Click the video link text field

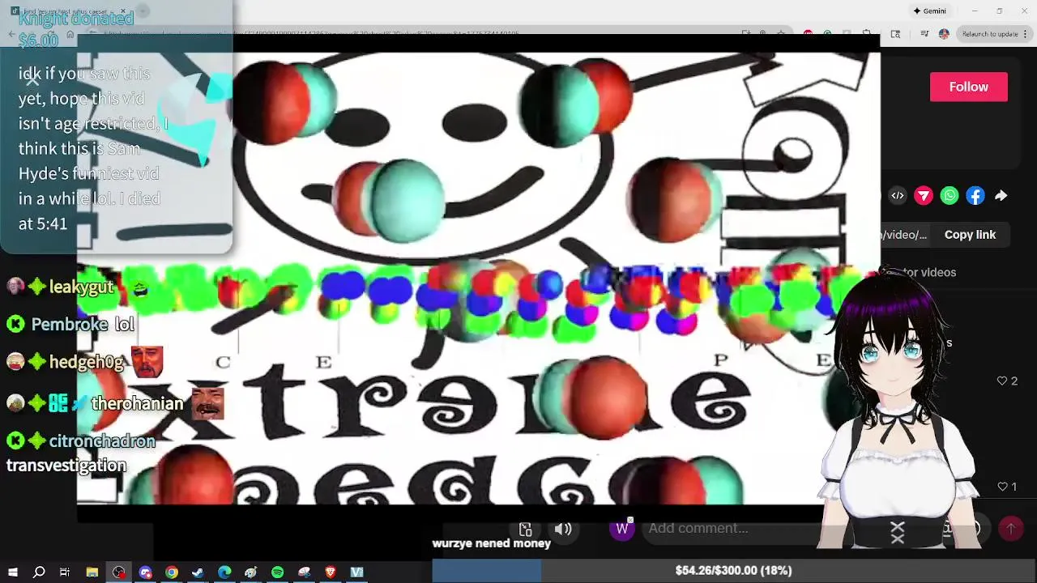tap(905, 235)
